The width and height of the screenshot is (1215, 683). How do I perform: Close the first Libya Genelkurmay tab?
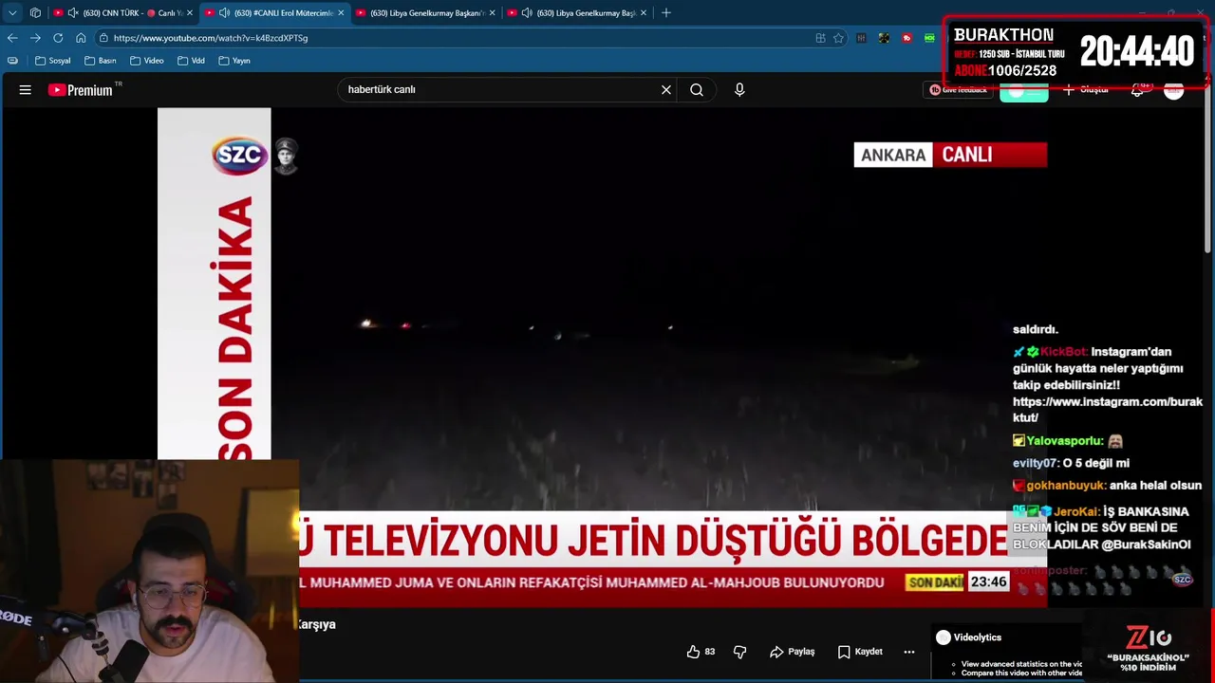(x=492, y=12)
